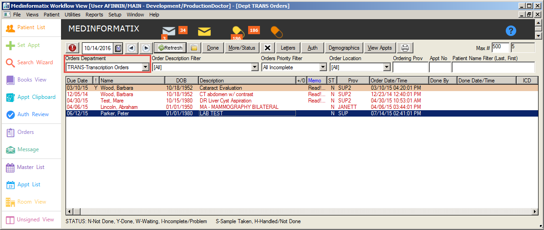Viewport: 544px width, 230px height.
Task: Open the blue help question mark
Action: [x=511, y=31]
